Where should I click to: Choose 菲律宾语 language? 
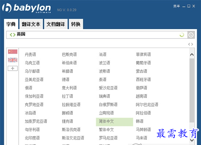click(143, 55)
